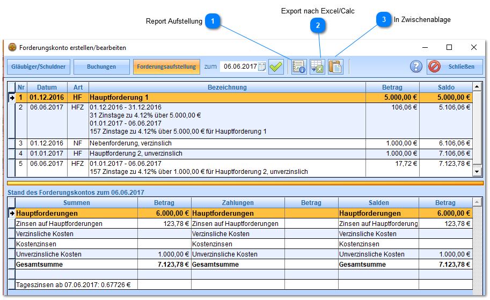Click the date field showing 06.06.2017

(240, 67)
